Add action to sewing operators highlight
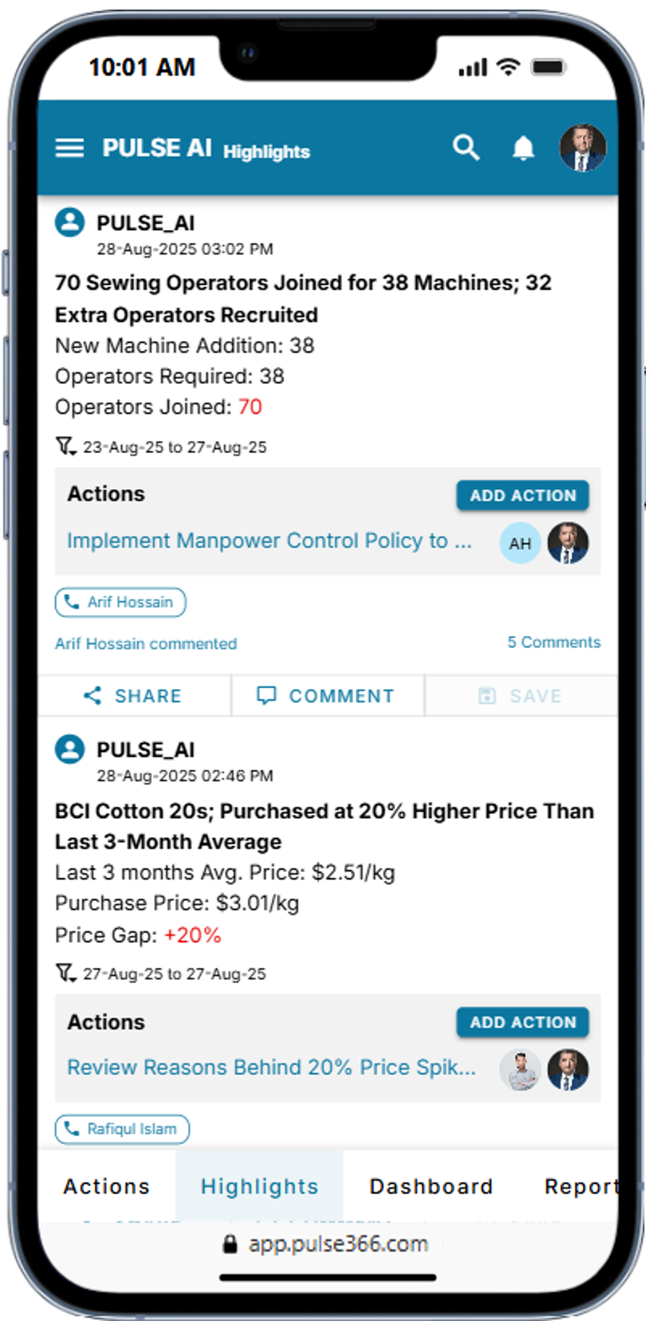 (x=522, y=496)
